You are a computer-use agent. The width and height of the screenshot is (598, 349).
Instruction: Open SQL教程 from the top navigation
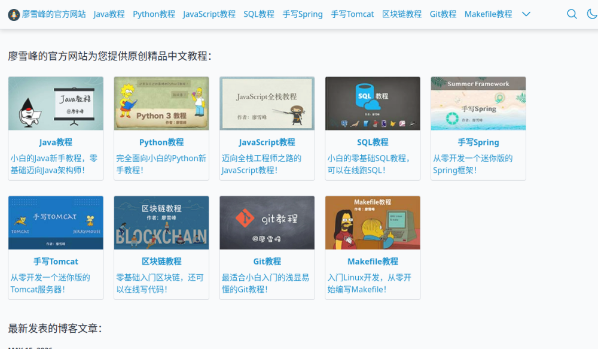pos(259,14)
